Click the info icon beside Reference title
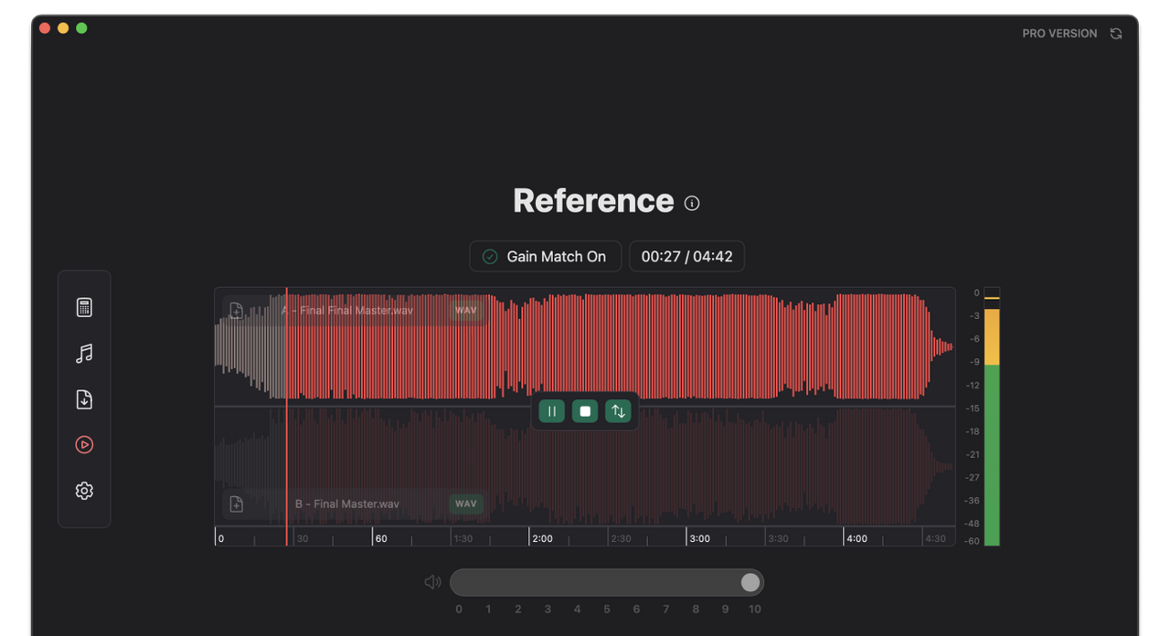 click(692, 203)
